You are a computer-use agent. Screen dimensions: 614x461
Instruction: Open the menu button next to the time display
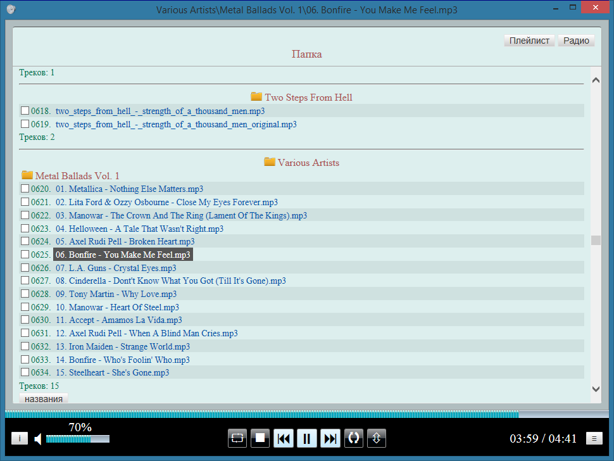point(594,438)
